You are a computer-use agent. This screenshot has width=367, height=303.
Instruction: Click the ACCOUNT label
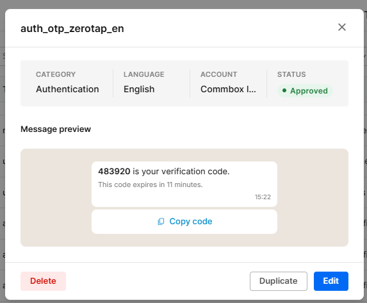click(219, 74)
